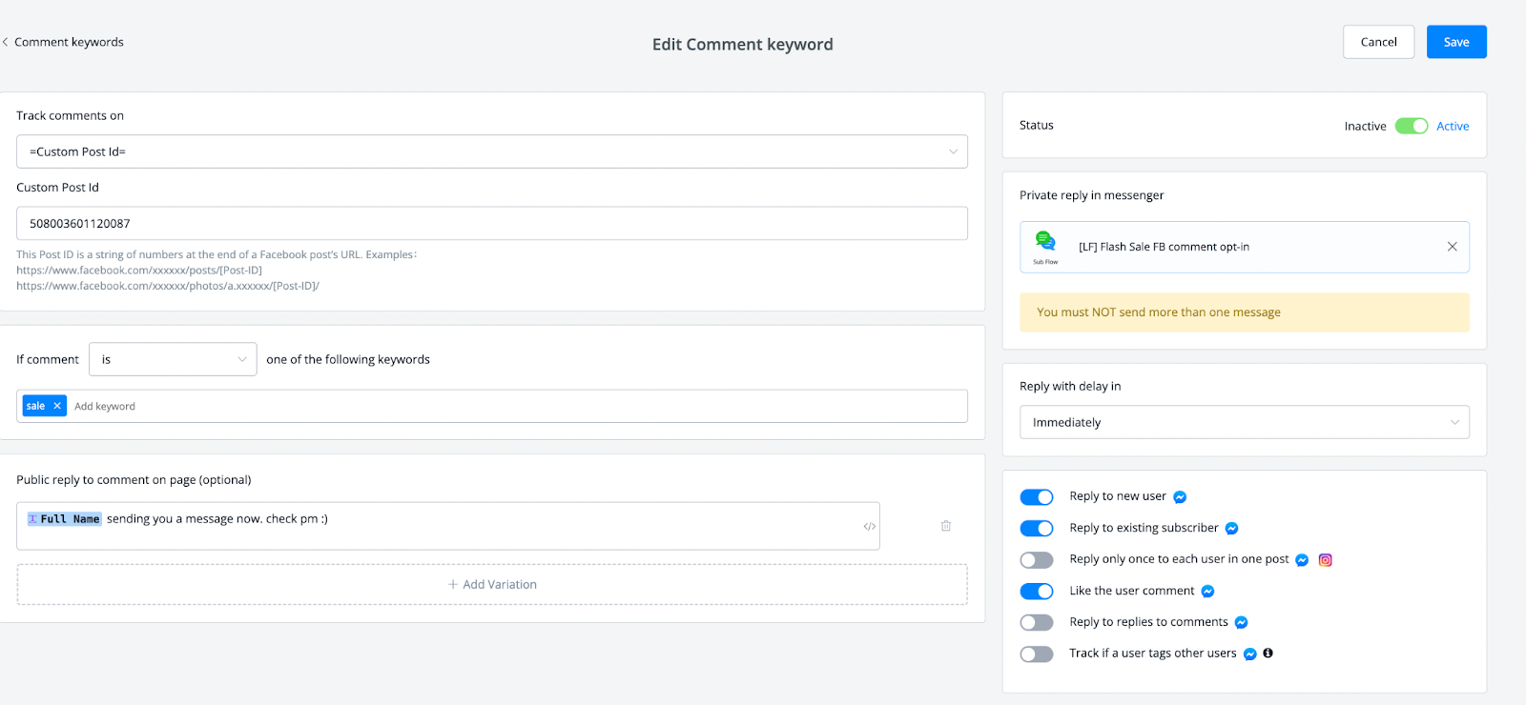
Task: Click the Instagram icon next to reply once
Action: (1325, 560)
